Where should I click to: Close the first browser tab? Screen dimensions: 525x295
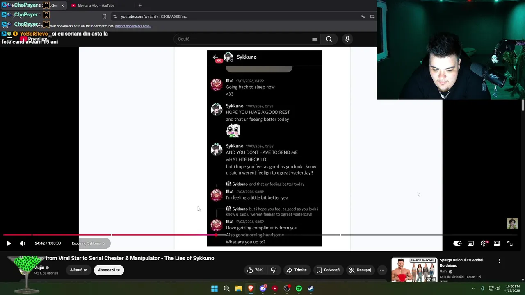pyautogui.click(x=62, y=5)
